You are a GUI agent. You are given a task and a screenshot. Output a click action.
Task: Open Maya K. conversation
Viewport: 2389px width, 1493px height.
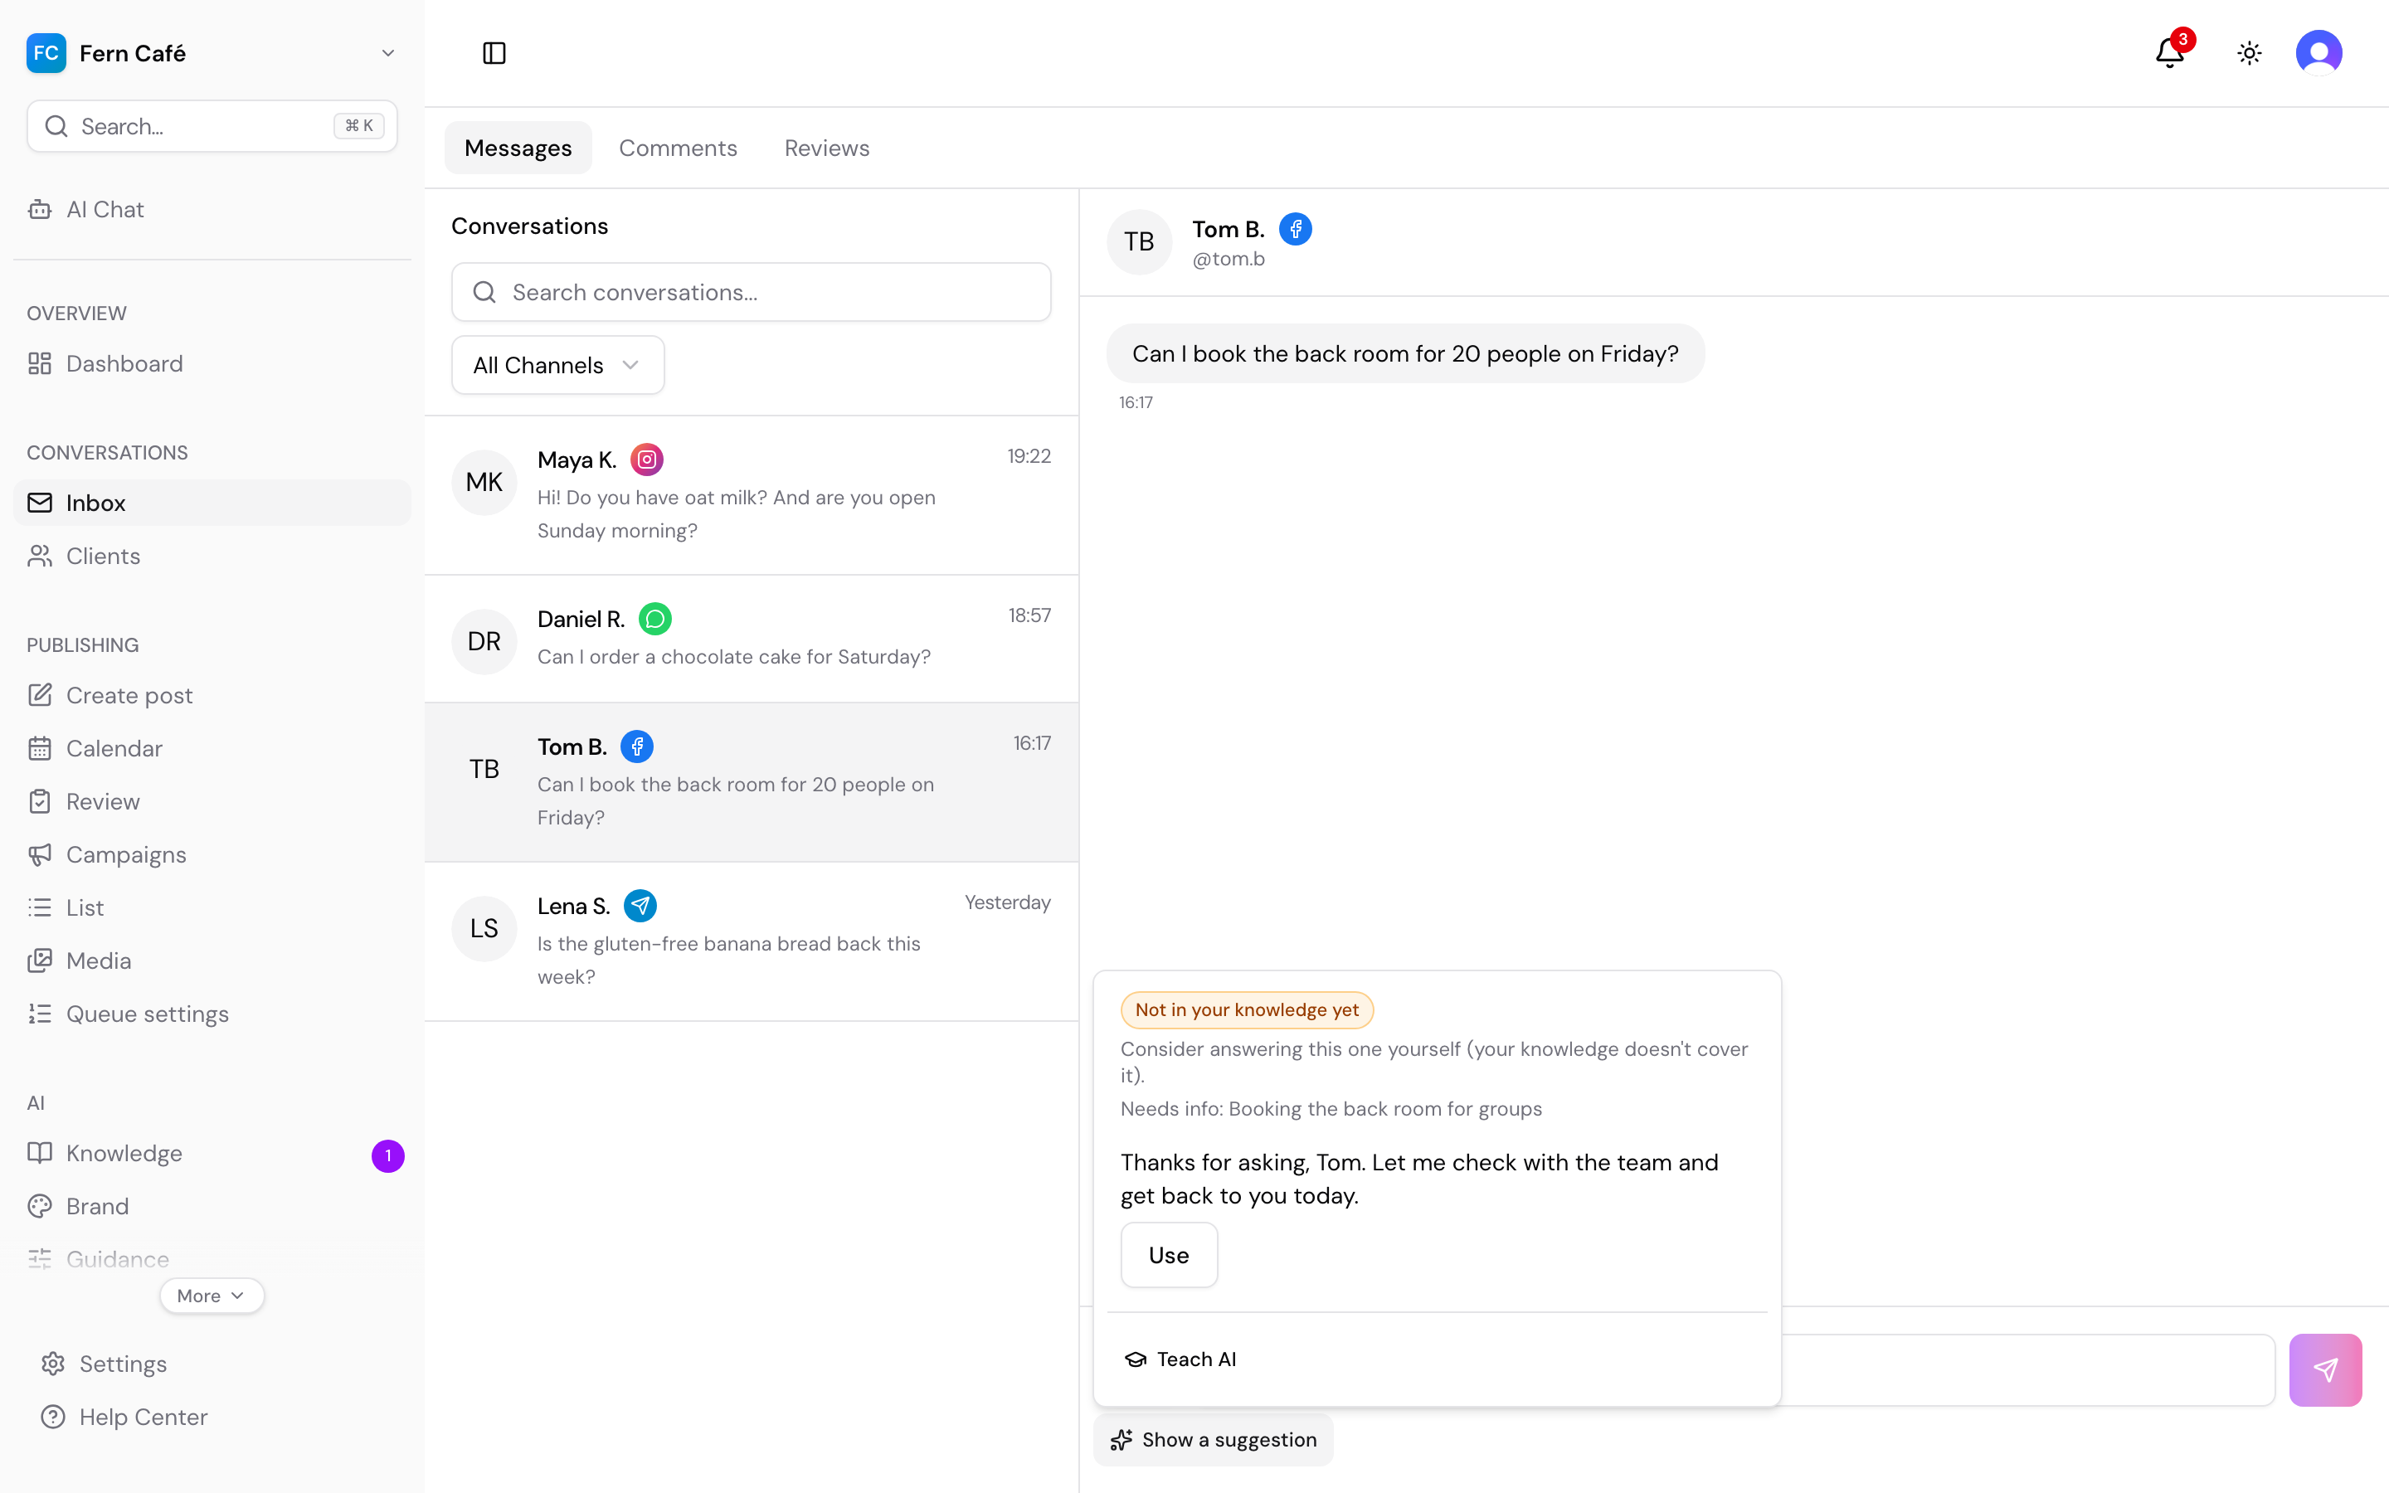[x=752, y=496]
